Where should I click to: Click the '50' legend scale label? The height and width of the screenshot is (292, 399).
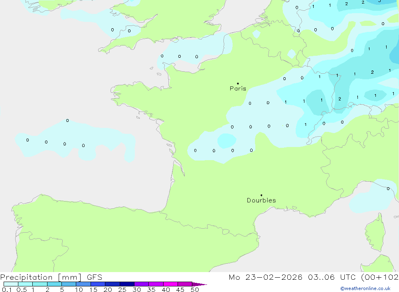195,290
